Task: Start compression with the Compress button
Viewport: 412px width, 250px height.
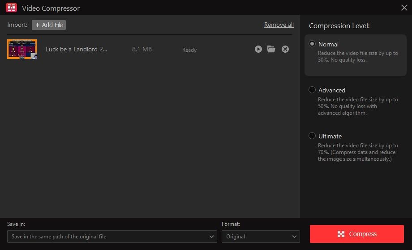Action: point(357,234)
